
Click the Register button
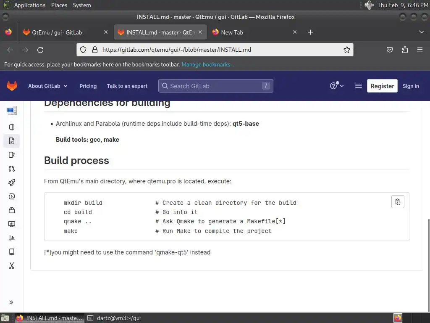click(382, 86)
